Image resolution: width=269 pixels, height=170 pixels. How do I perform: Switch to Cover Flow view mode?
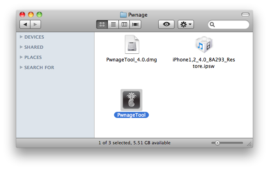tap(135, 24)
